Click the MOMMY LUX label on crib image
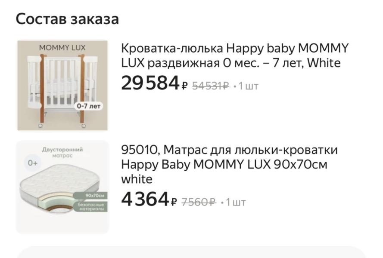The image size is (383, 258). coord(62,47)
